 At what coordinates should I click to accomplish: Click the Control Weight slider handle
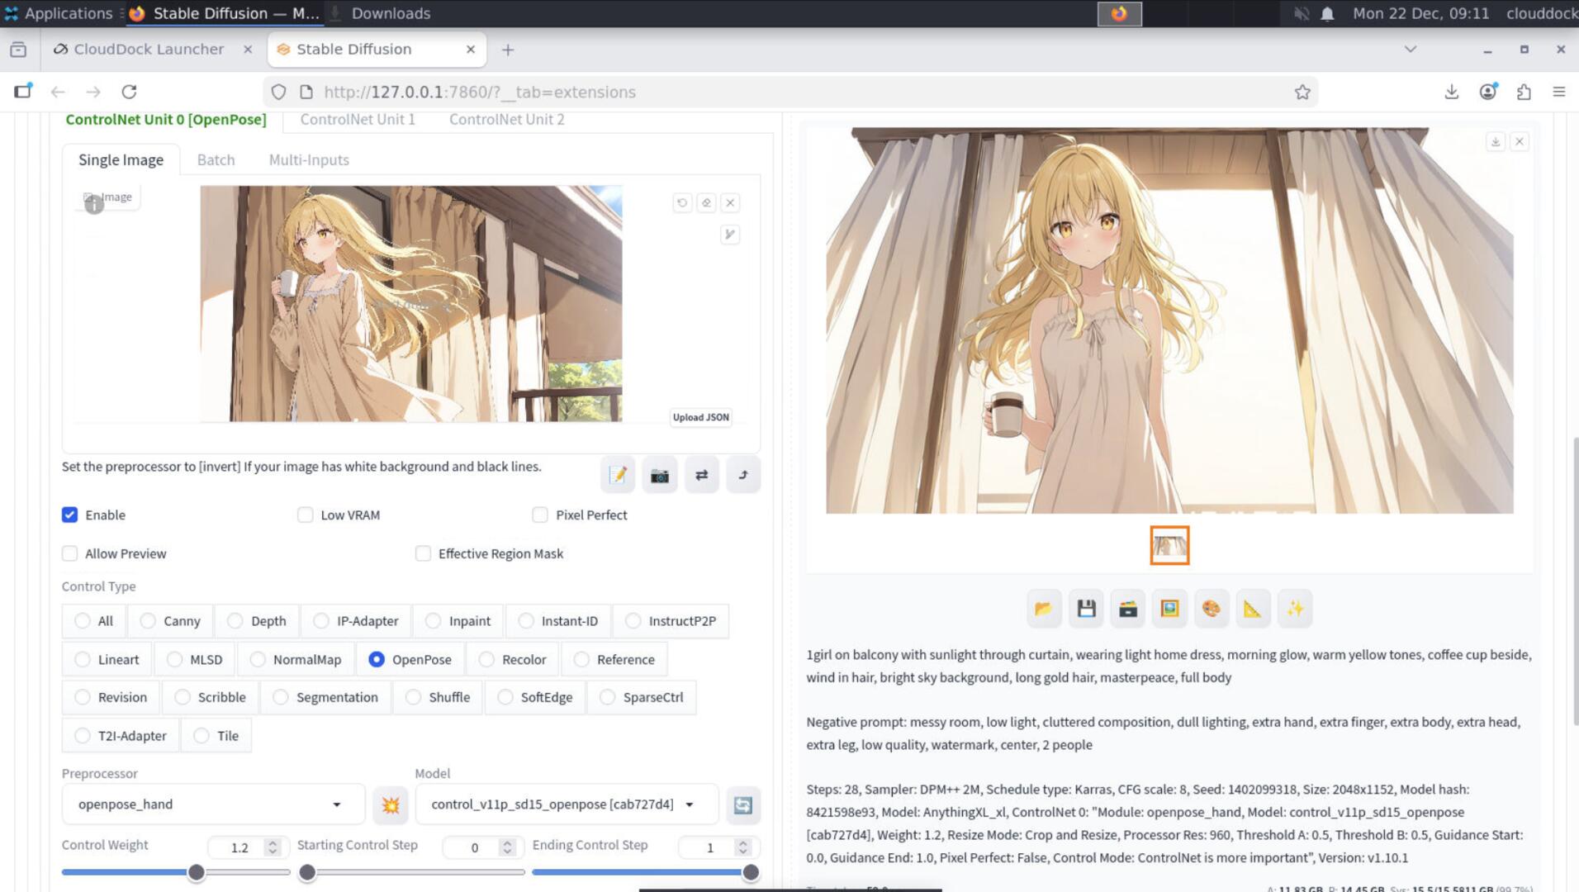tap(197, 872)
